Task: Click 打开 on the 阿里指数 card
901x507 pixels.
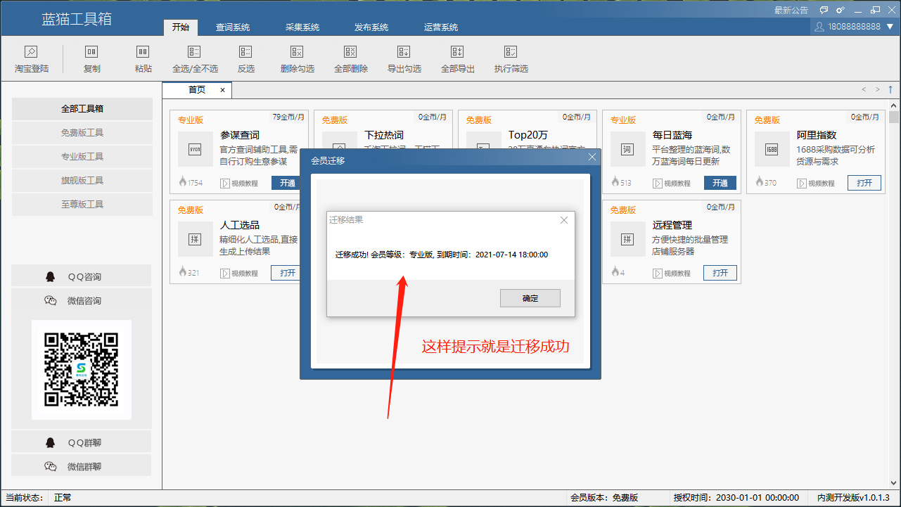Action: click(x=864, y=183)
